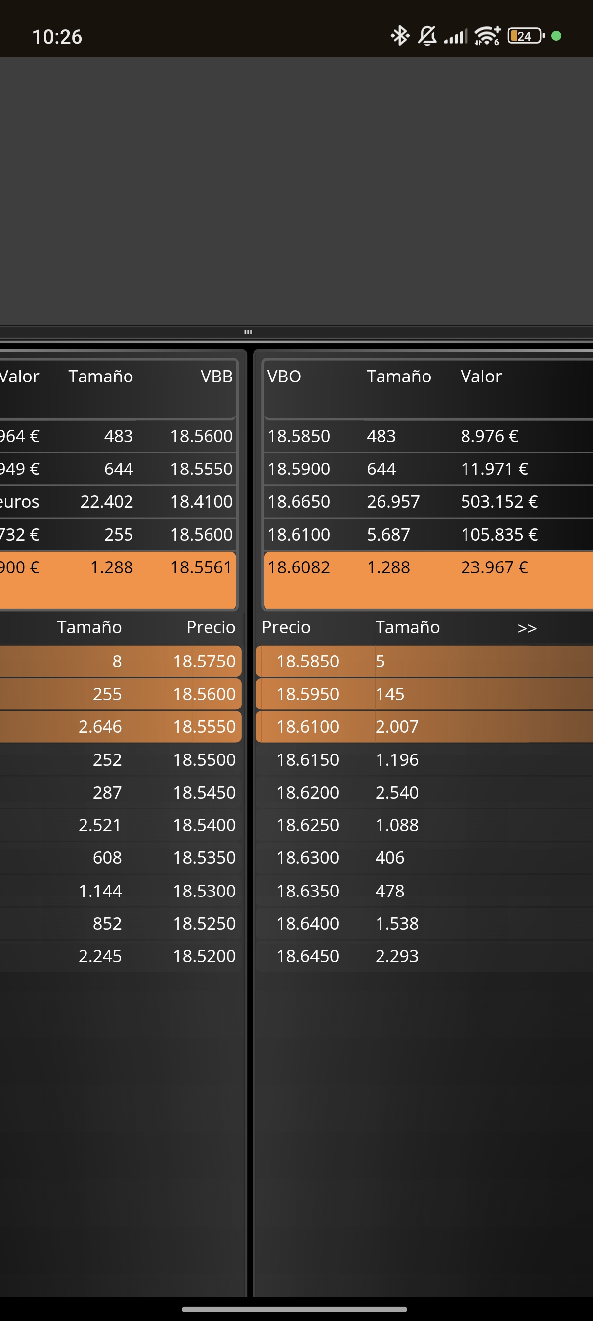Viewport: 593px width, 1321px height.
Task: Grab the panel splitter handle
Action: 248,332
